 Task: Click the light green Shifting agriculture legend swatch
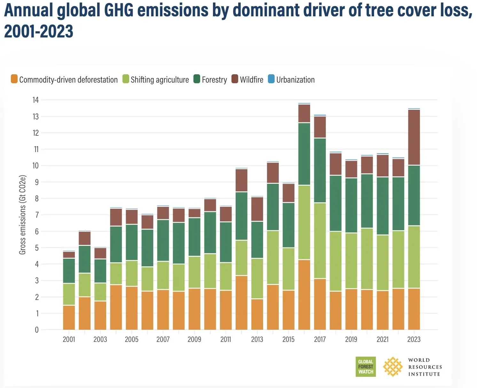click(126, 79)
